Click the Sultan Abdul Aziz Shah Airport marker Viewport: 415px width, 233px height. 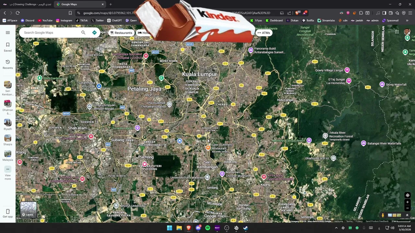coord(99,86)
